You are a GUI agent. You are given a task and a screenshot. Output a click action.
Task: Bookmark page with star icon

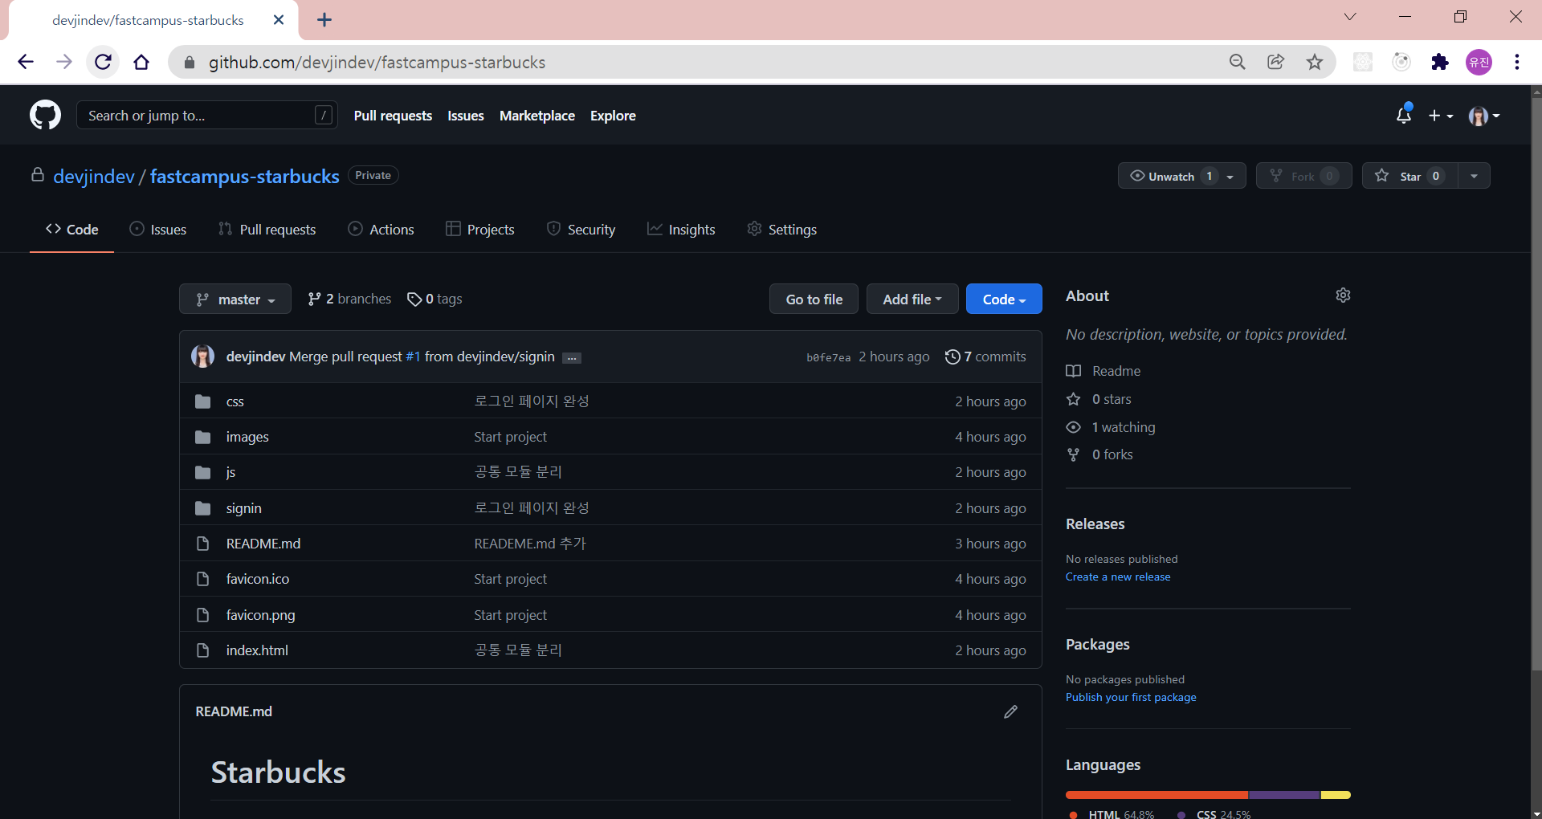point(1315,62)
